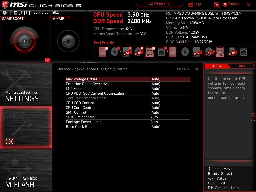Viewport: 256px width, 192px height.
Task: Toggle the A-XMP OFF button
Action: click(68, 41)
